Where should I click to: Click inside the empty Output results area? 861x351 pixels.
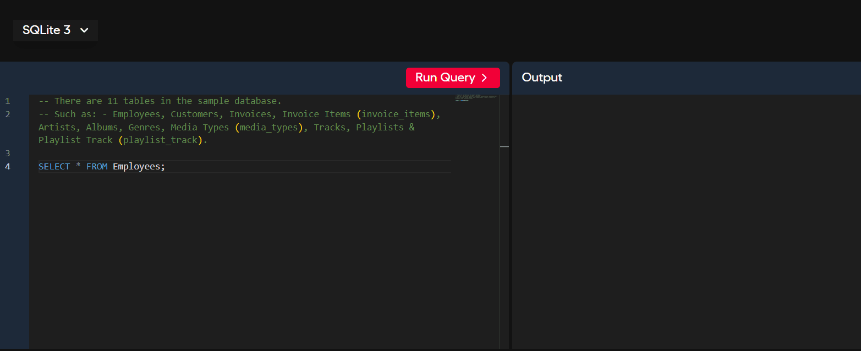686,220
